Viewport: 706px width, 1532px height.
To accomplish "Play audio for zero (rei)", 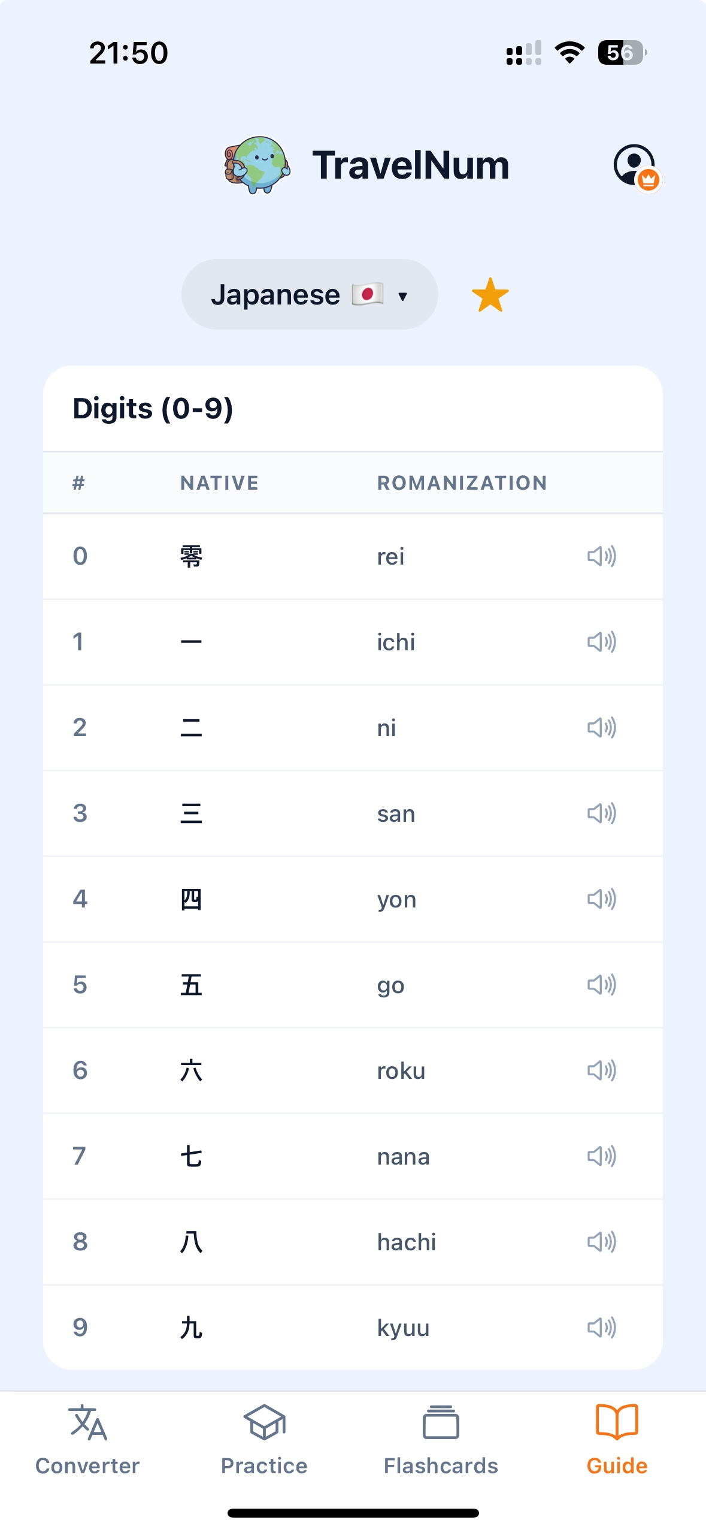I will pyautogui.click(x=601, y=556).
